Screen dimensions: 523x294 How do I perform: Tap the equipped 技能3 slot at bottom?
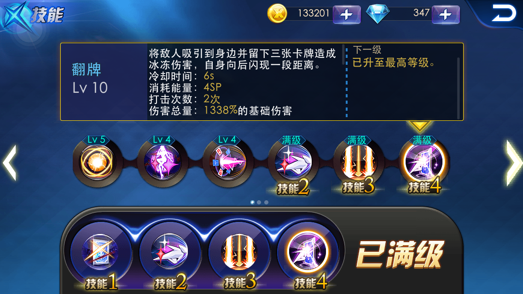pyautogui.click(x=239, y=252)
